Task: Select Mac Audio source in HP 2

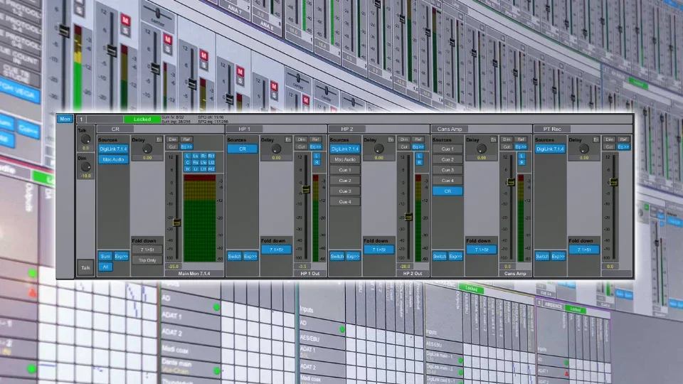Action: pos(345,159)
